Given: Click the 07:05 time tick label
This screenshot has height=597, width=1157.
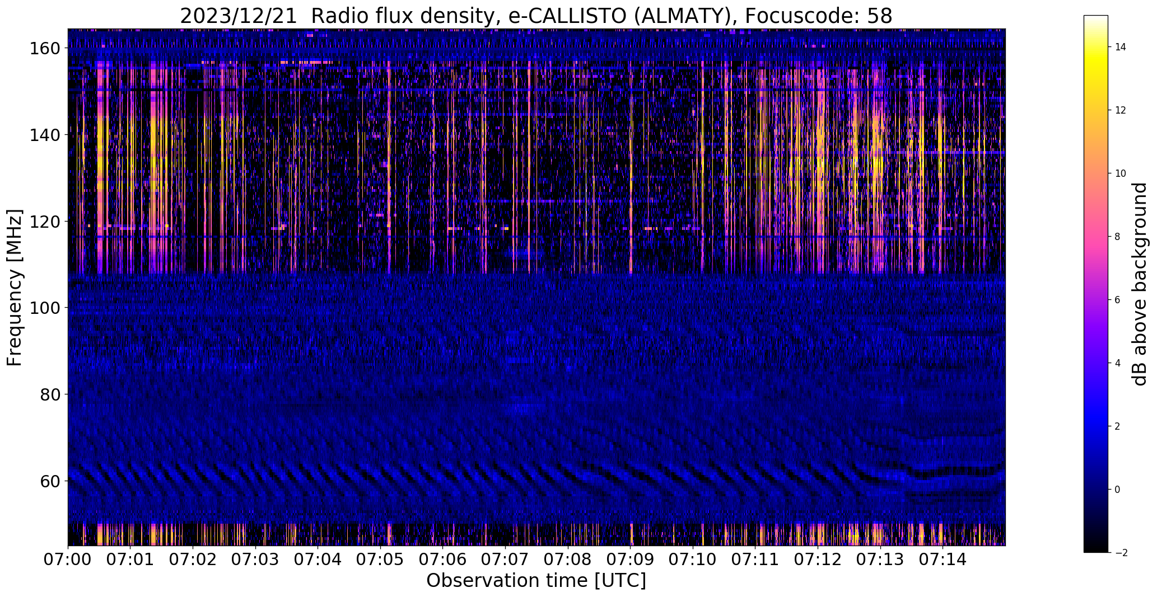Looking at the screenshot, I should coord(380,559).
